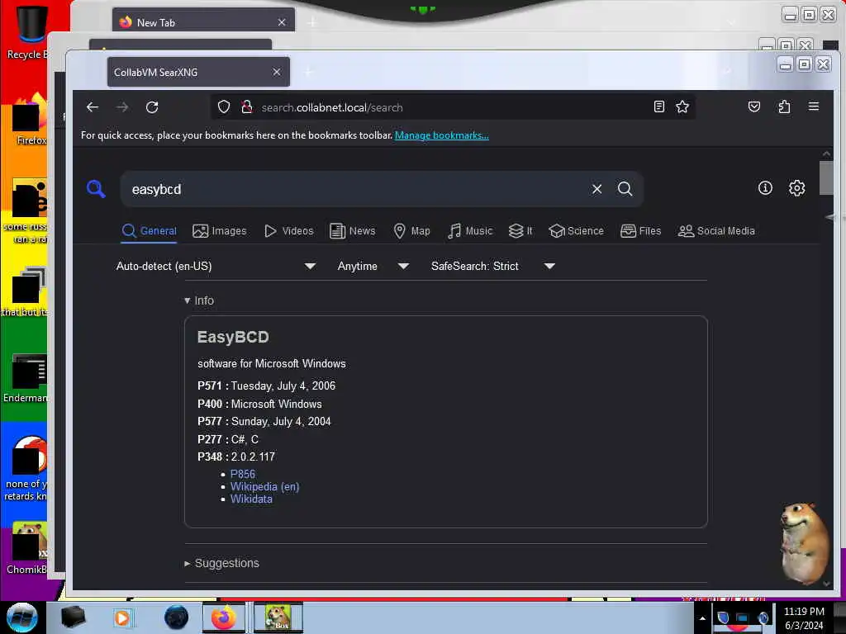Open the SearXNG about info icon
The height and width of the screenshot is (634, 846).
(765, 187)
